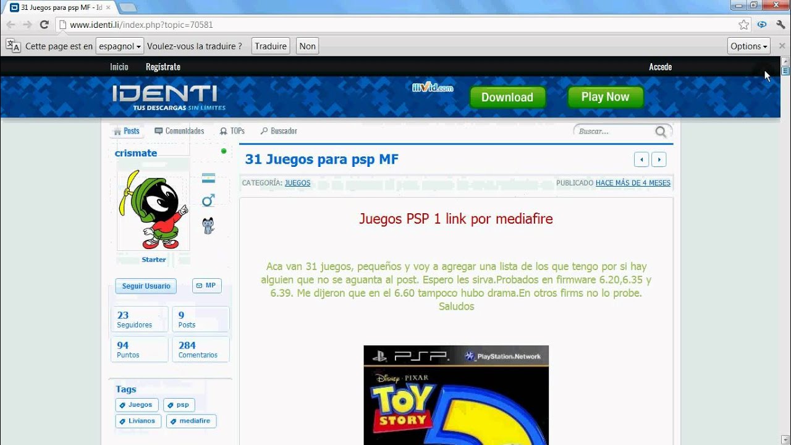Image resolution: width=791 pixels, height=445 pixels.
Task: Open the 9 Posts stat
Action: [201, 320]
